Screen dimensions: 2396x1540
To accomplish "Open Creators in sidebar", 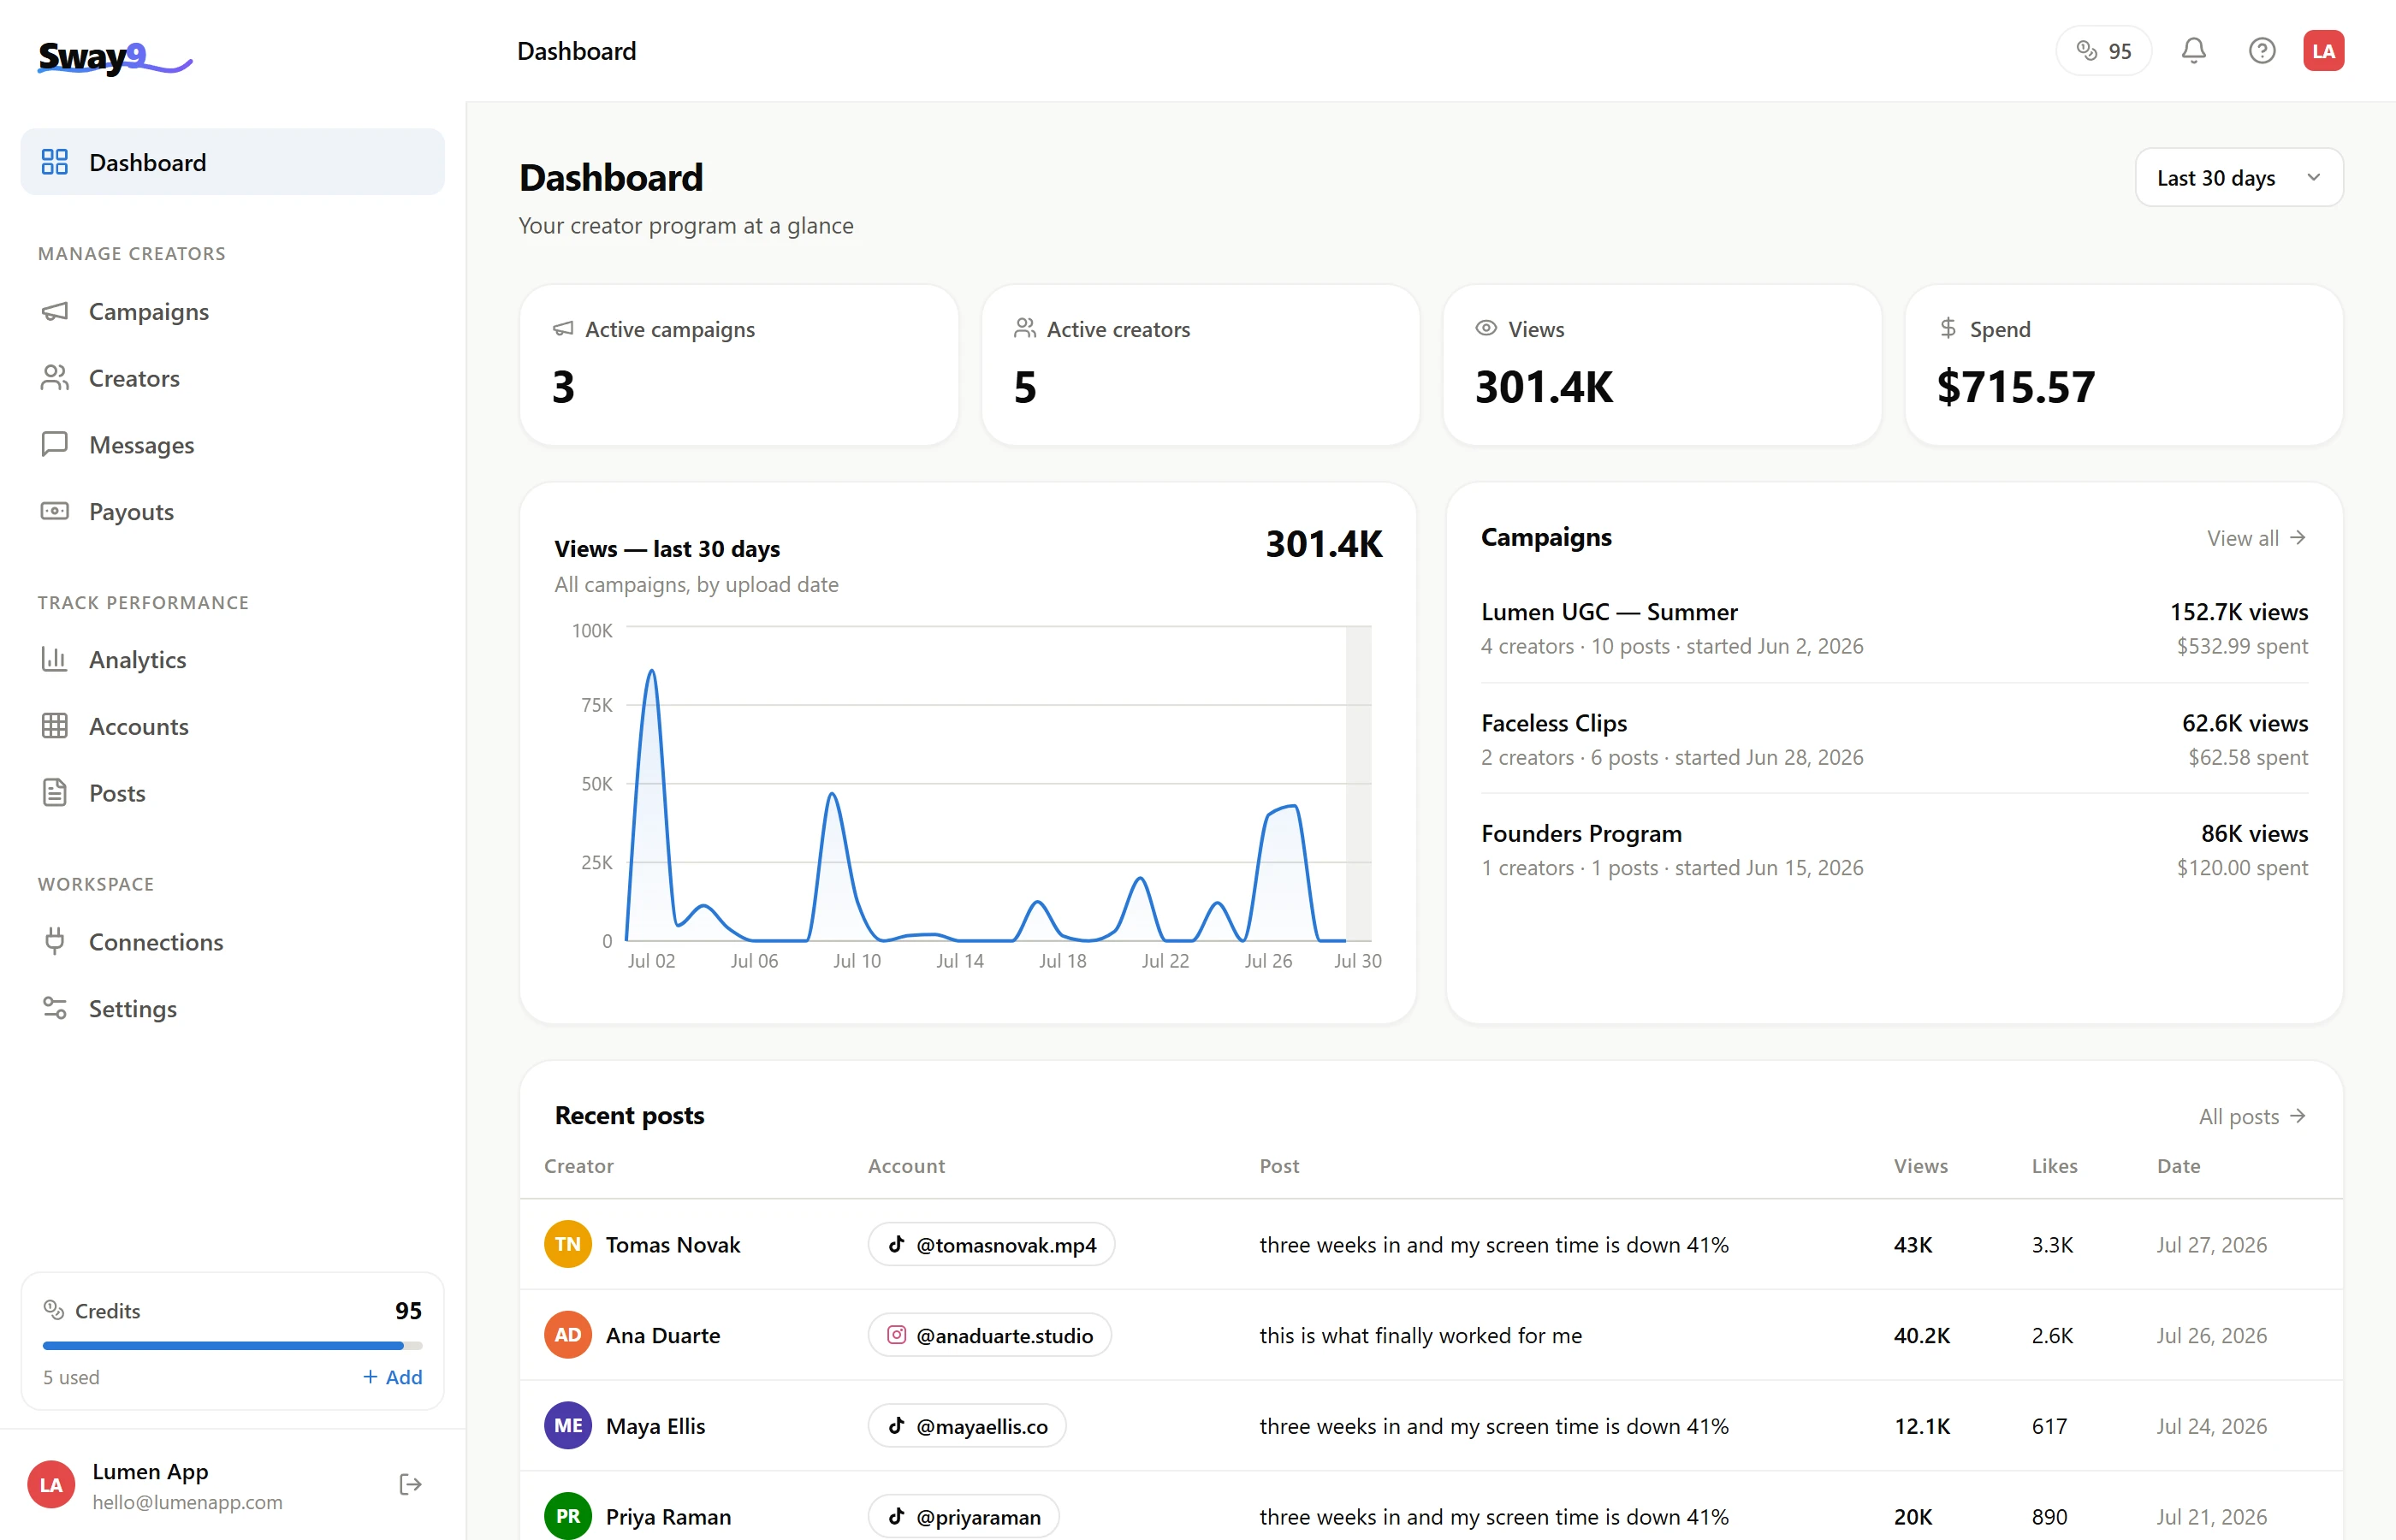I will [232, 378].
